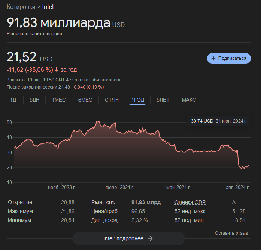
Task: Switch to the 6МЕС range tab
Action: point(85,100)
